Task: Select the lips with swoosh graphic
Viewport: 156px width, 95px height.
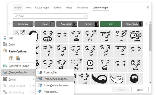Action: (117, 79)
